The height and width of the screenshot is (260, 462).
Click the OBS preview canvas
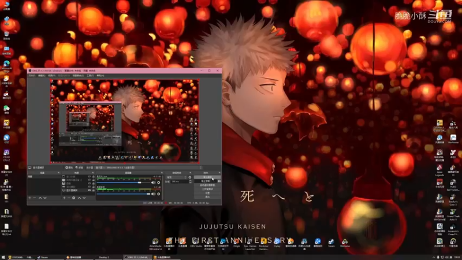125,121
